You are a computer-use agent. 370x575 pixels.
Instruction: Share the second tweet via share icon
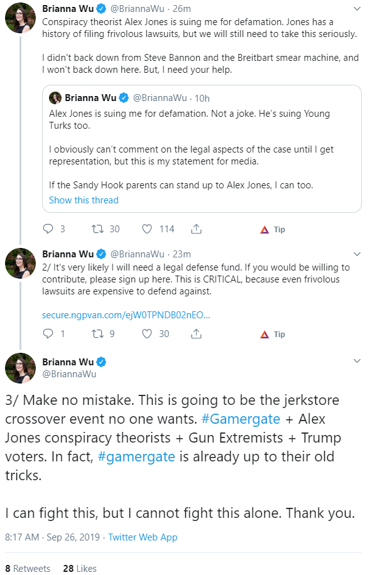[197, 334]
